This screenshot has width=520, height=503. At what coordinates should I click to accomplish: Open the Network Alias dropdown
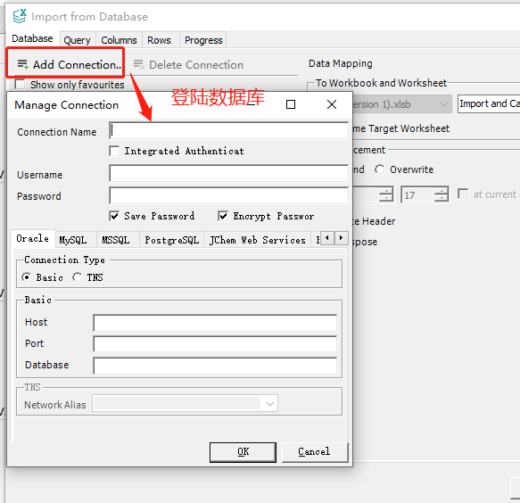270,403
